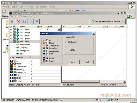Screen dimensions: 137x103
Task: Click the Port column header
Action: click(80, 27)
